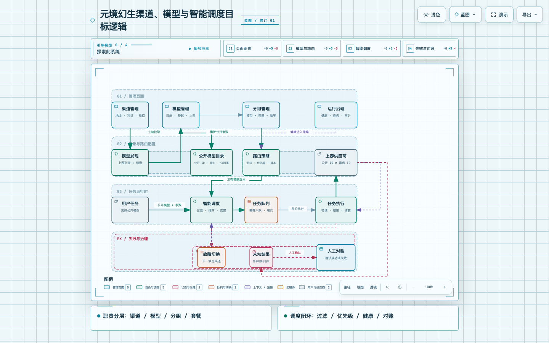Toggle the 上下文 / 追踪 legend filter
Viewport: 549px width, 343px height.
259,287
